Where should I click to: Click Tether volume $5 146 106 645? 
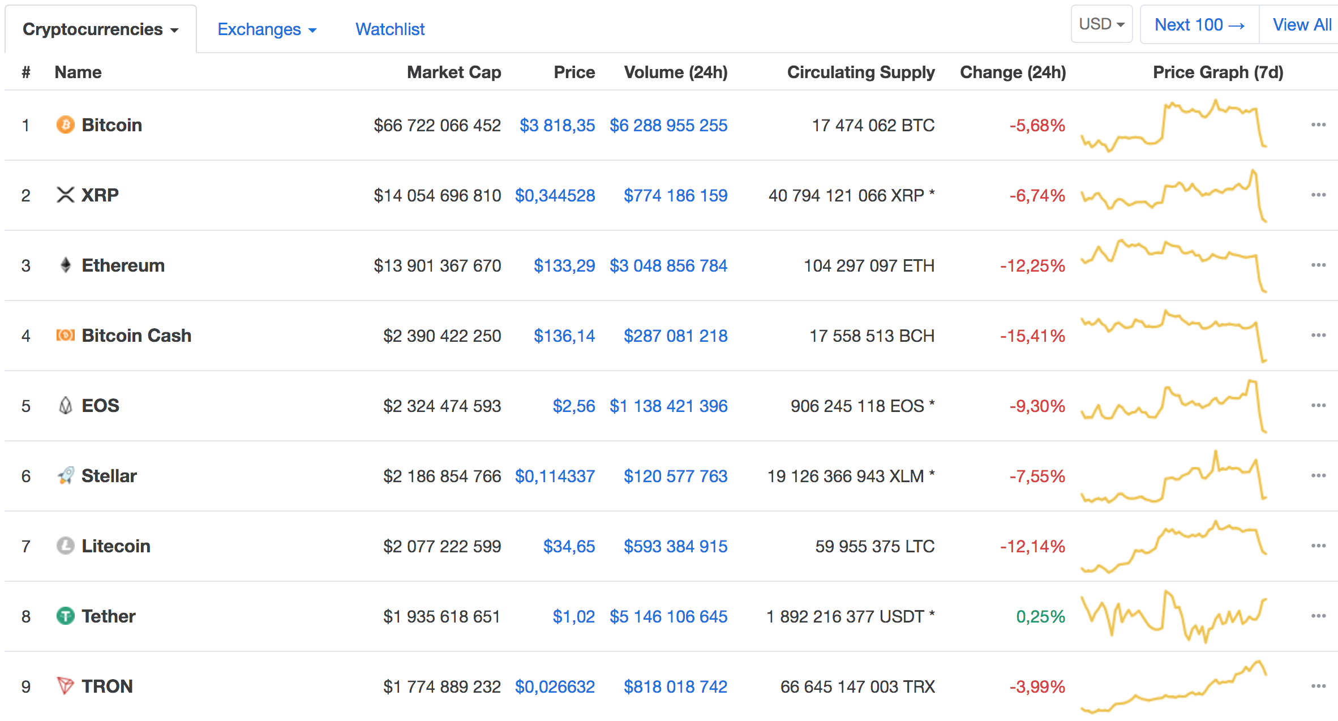click(668, 616)
